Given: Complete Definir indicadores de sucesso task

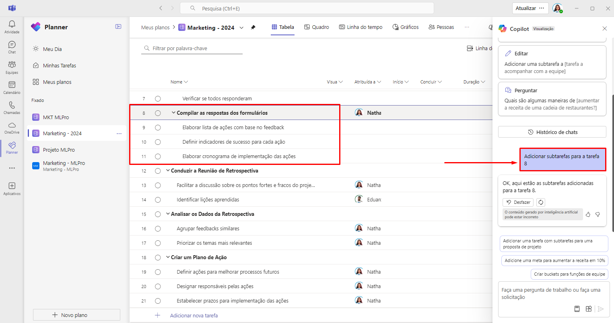Looking at the screenshot, I should click(x=158, y=142).
